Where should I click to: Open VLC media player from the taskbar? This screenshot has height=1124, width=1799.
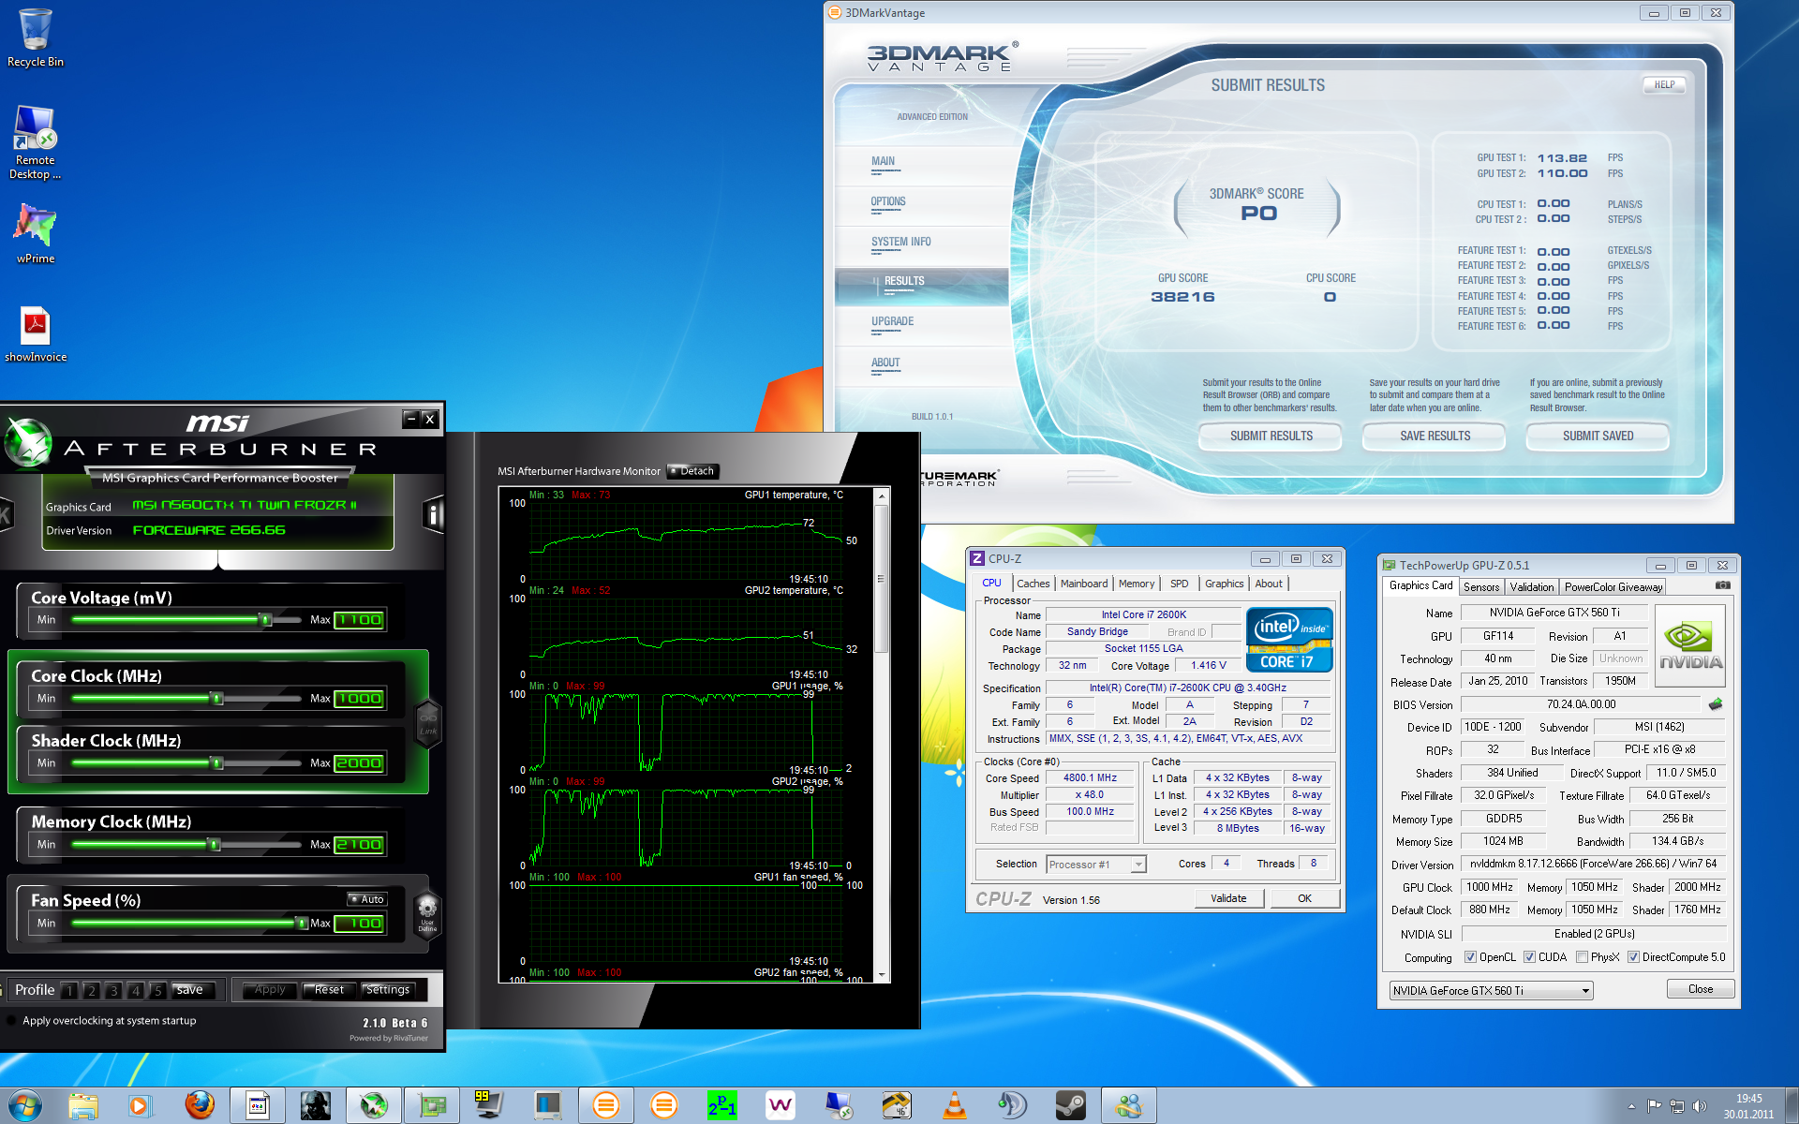click(x=954, y=1105)
